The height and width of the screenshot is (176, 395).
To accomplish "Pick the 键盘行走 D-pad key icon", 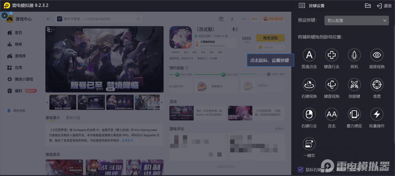I will pyautogui.click(x=332, y=55).
